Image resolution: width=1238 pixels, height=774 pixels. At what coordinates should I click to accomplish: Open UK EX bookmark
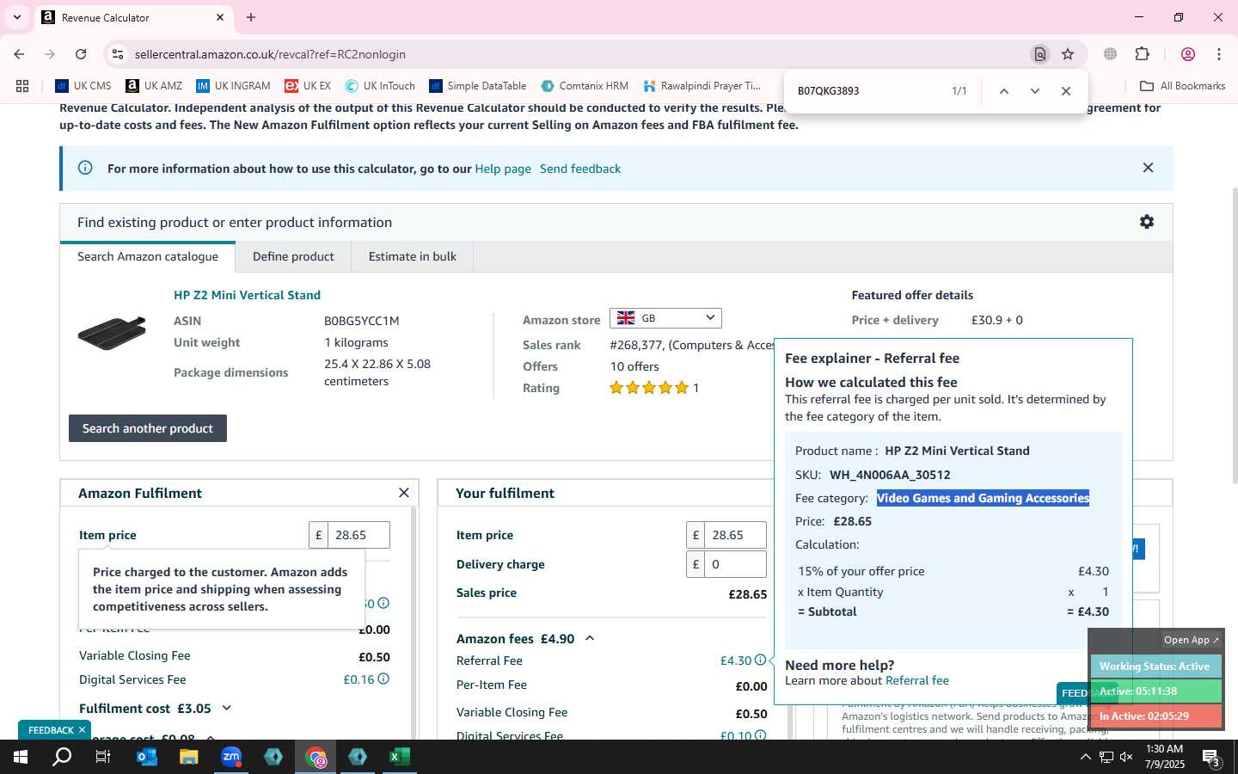pyautogui.click(x=308, y=86)
